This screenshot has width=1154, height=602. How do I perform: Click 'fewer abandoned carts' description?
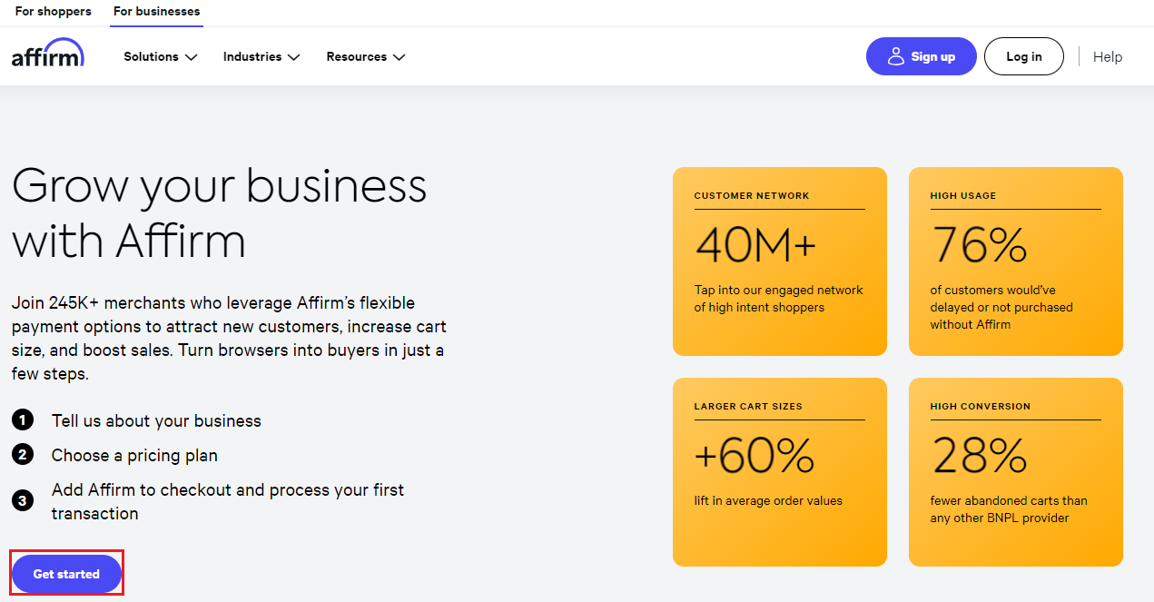1009,509
